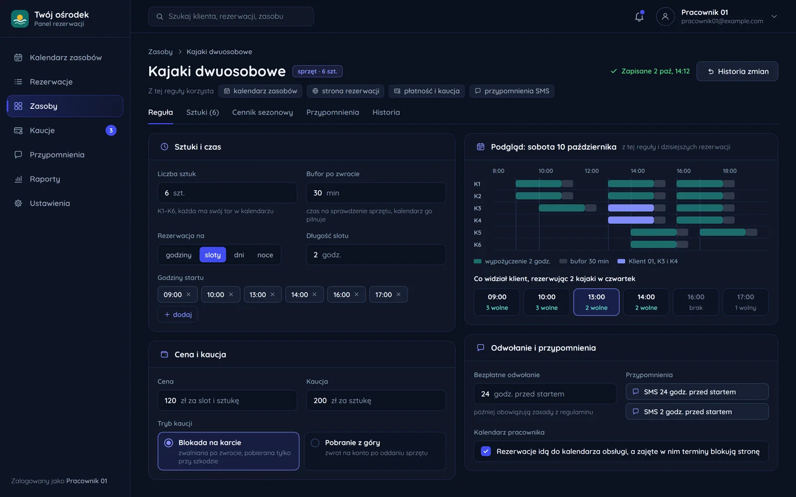Remove the 14:00 start time

[314, 295]
